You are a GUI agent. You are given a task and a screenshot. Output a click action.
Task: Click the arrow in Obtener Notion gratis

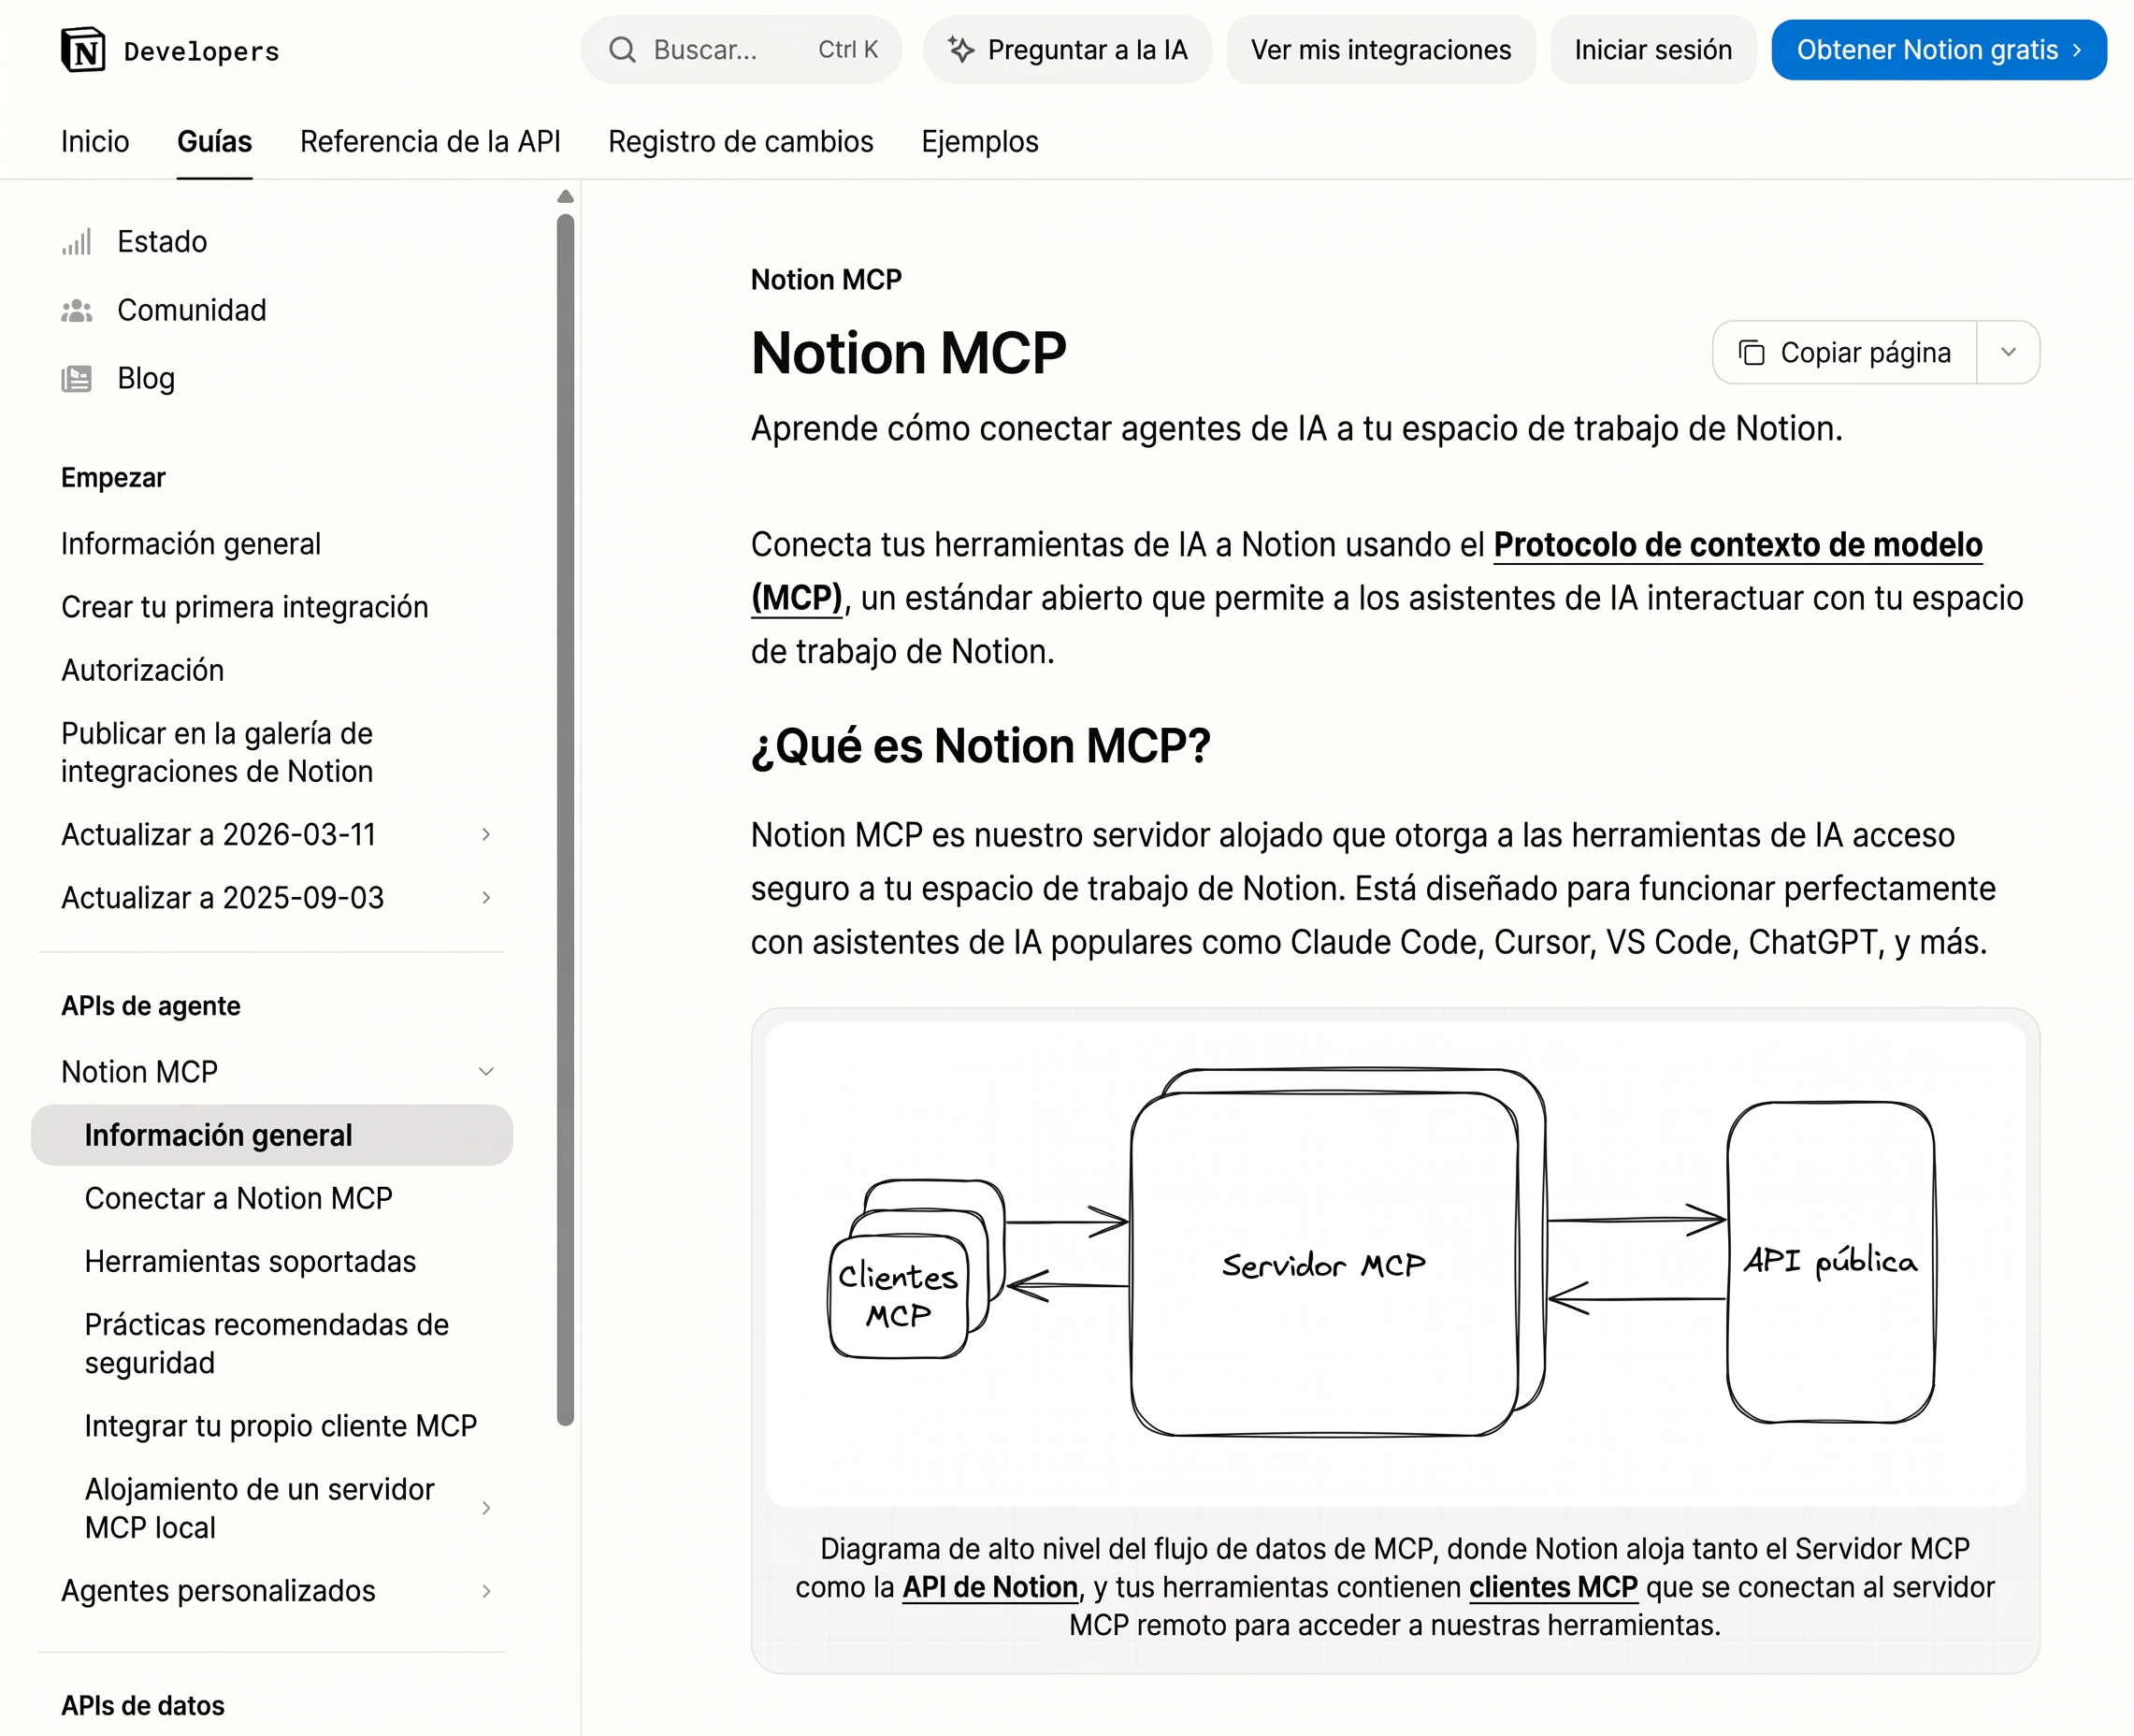2077,50
